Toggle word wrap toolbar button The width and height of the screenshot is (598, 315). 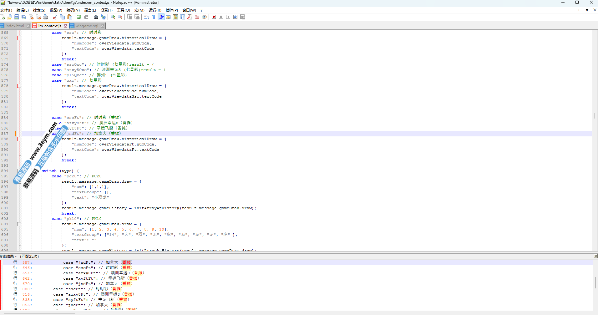coord(146,17)
